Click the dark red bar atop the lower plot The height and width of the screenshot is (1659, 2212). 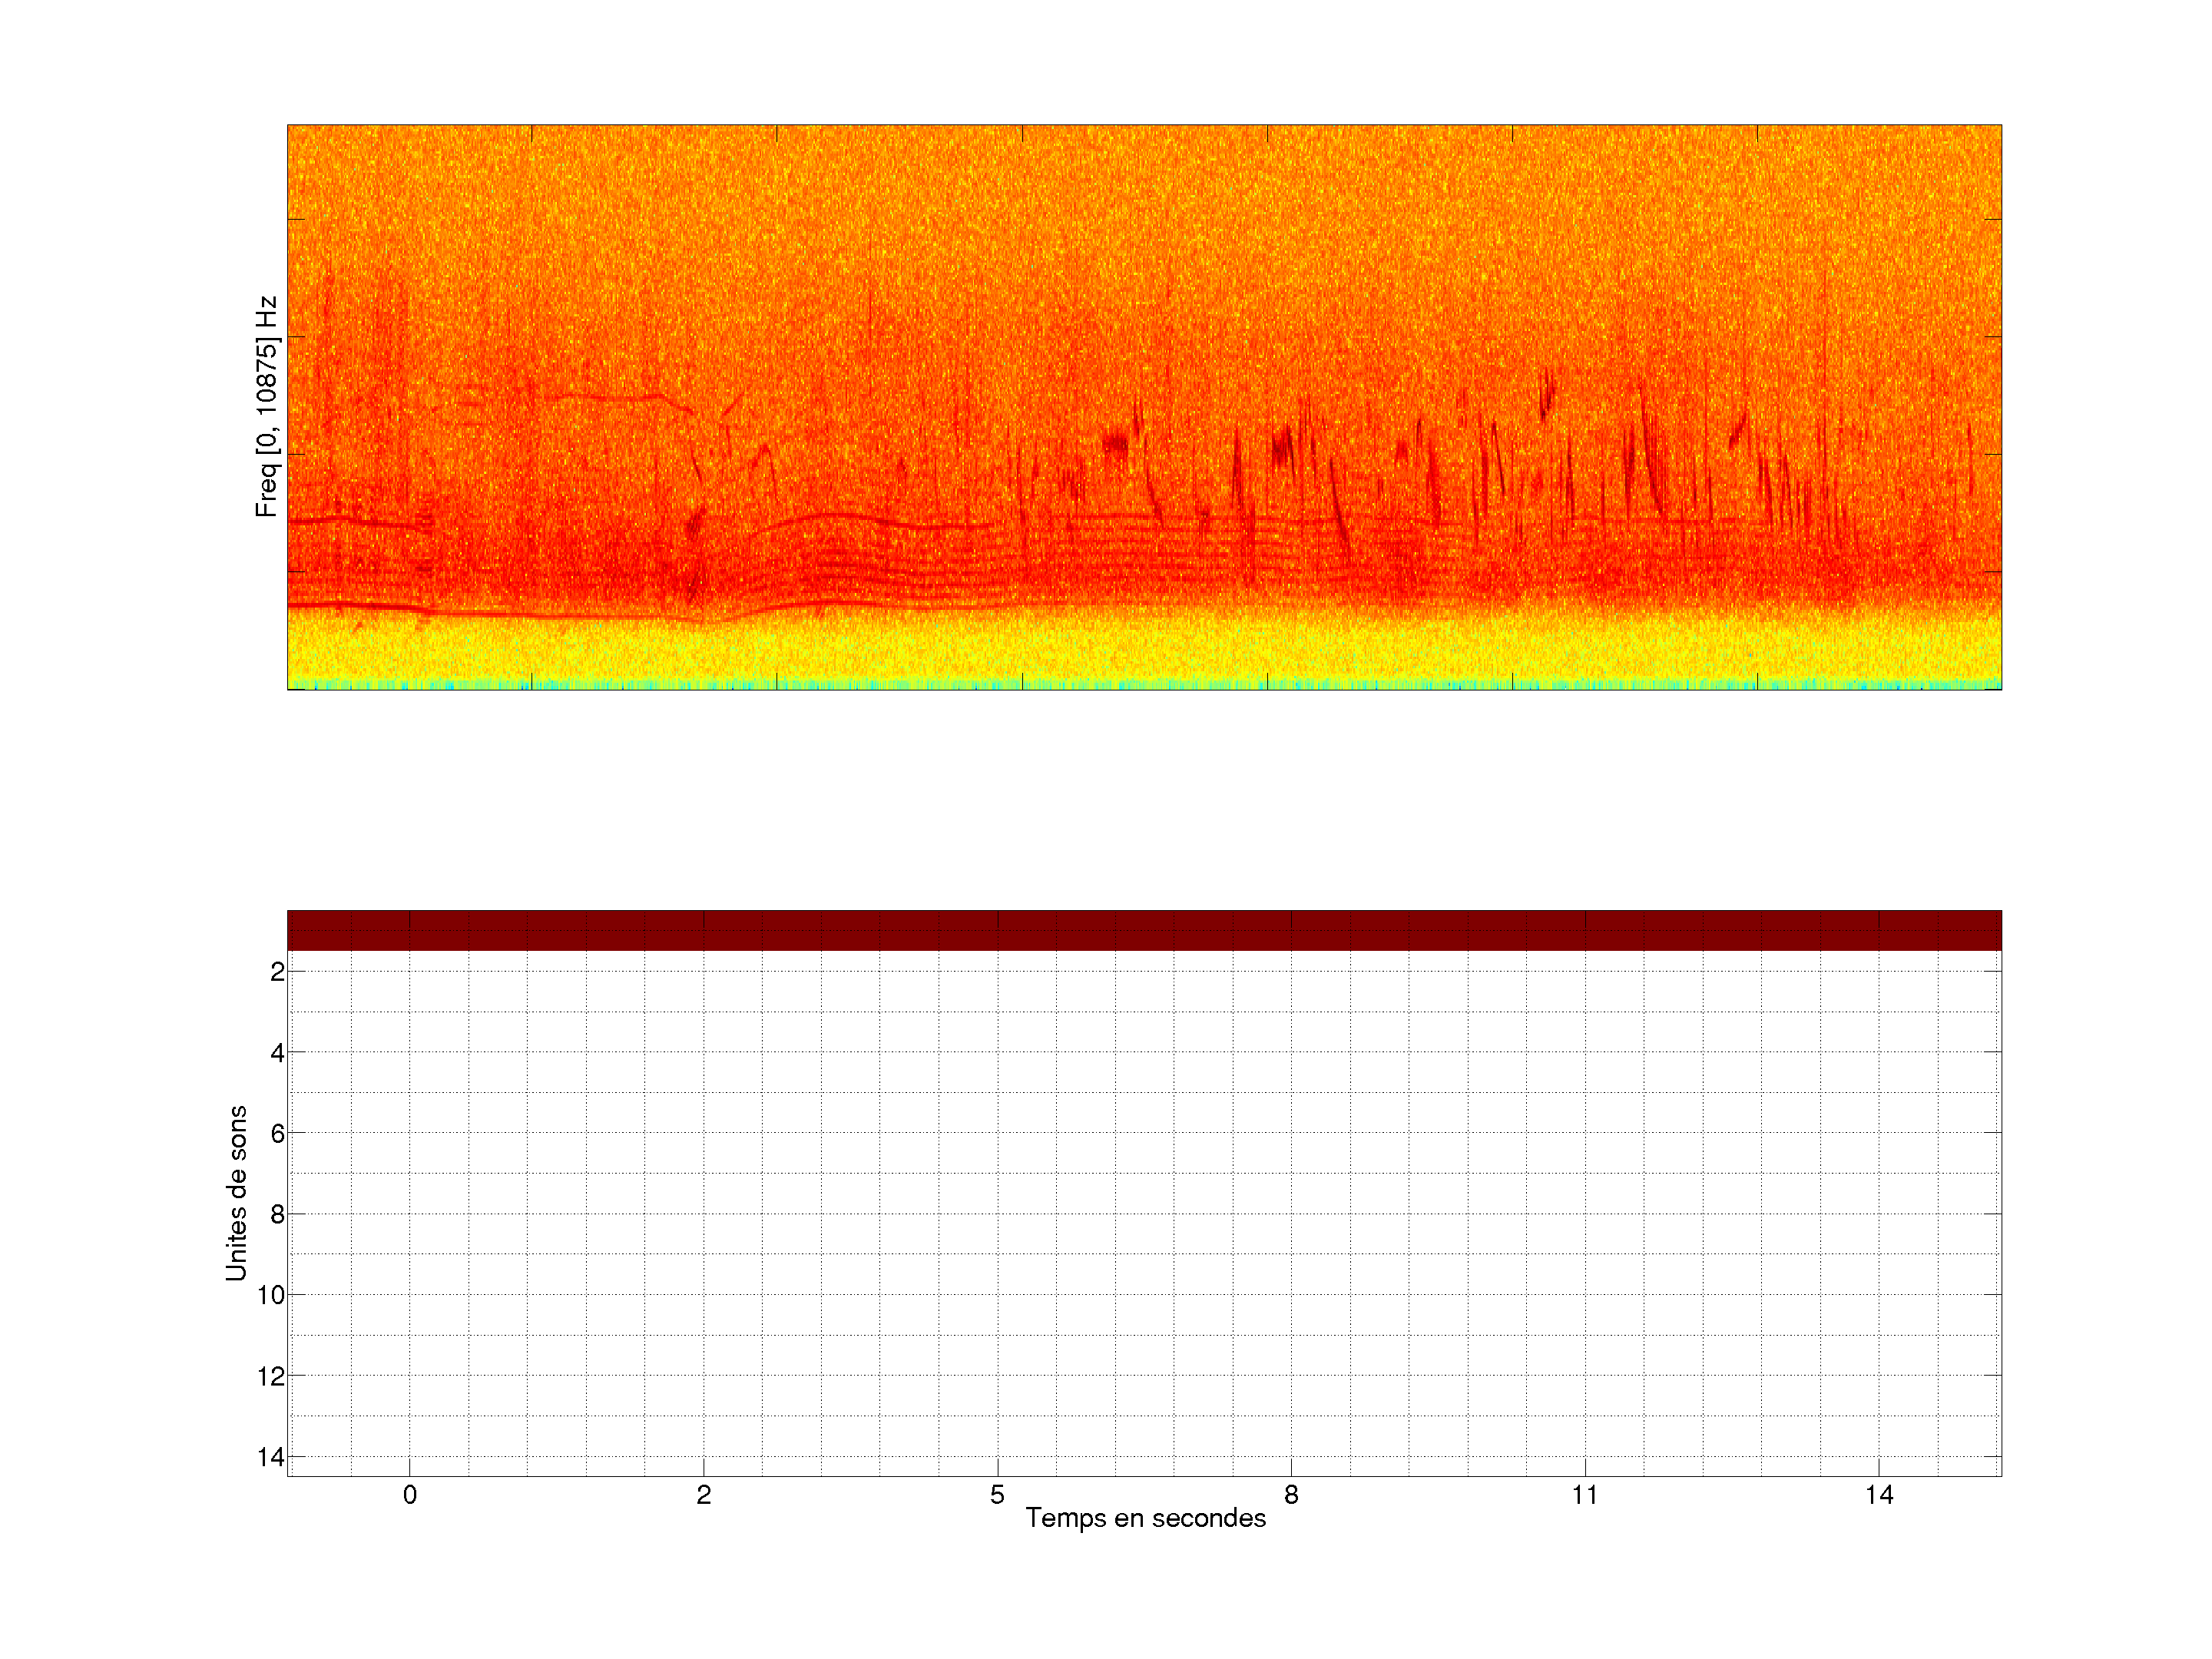click(x=1144, y=930)
